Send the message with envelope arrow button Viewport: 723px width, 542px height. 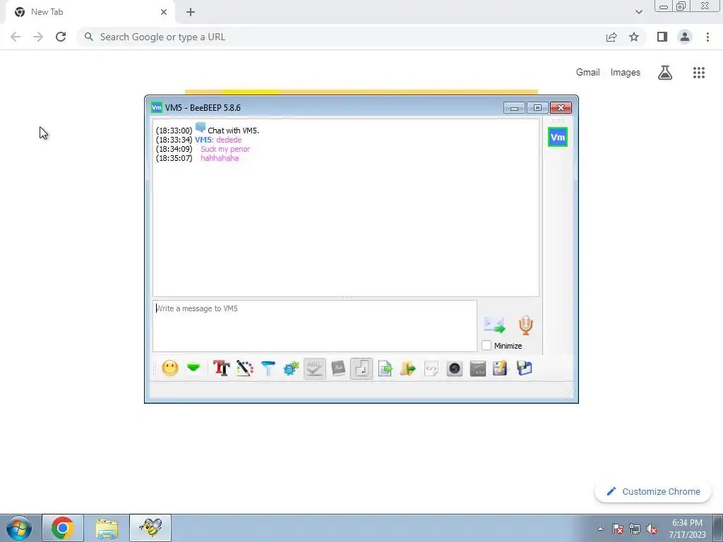click(x=494, y=325)
